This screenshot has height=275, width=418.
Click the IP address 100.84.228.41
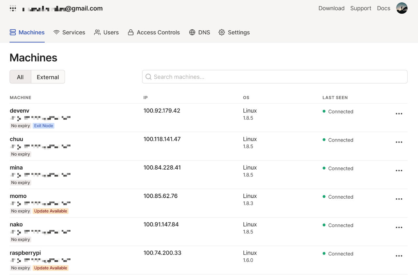(x=162, y=167)
